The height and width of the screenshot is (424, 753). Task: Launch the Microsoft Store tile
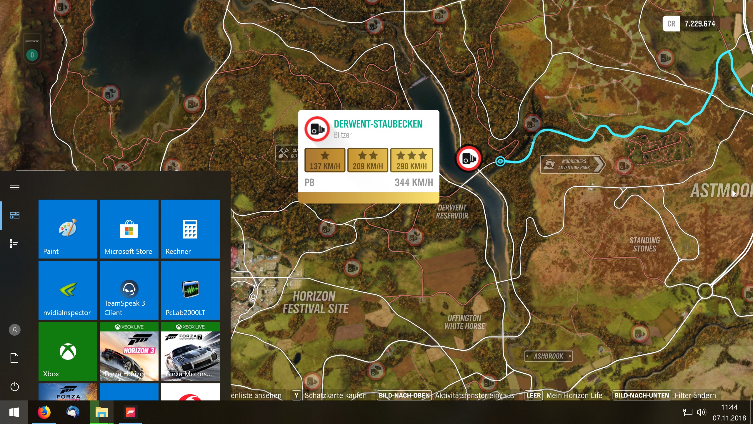(129, 229)
